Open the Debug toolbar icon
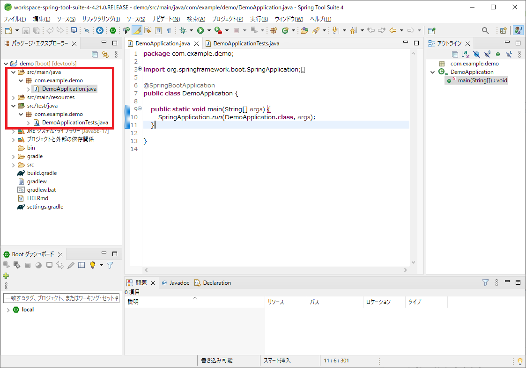Screen dimensions: 526x368 [182, 30]
